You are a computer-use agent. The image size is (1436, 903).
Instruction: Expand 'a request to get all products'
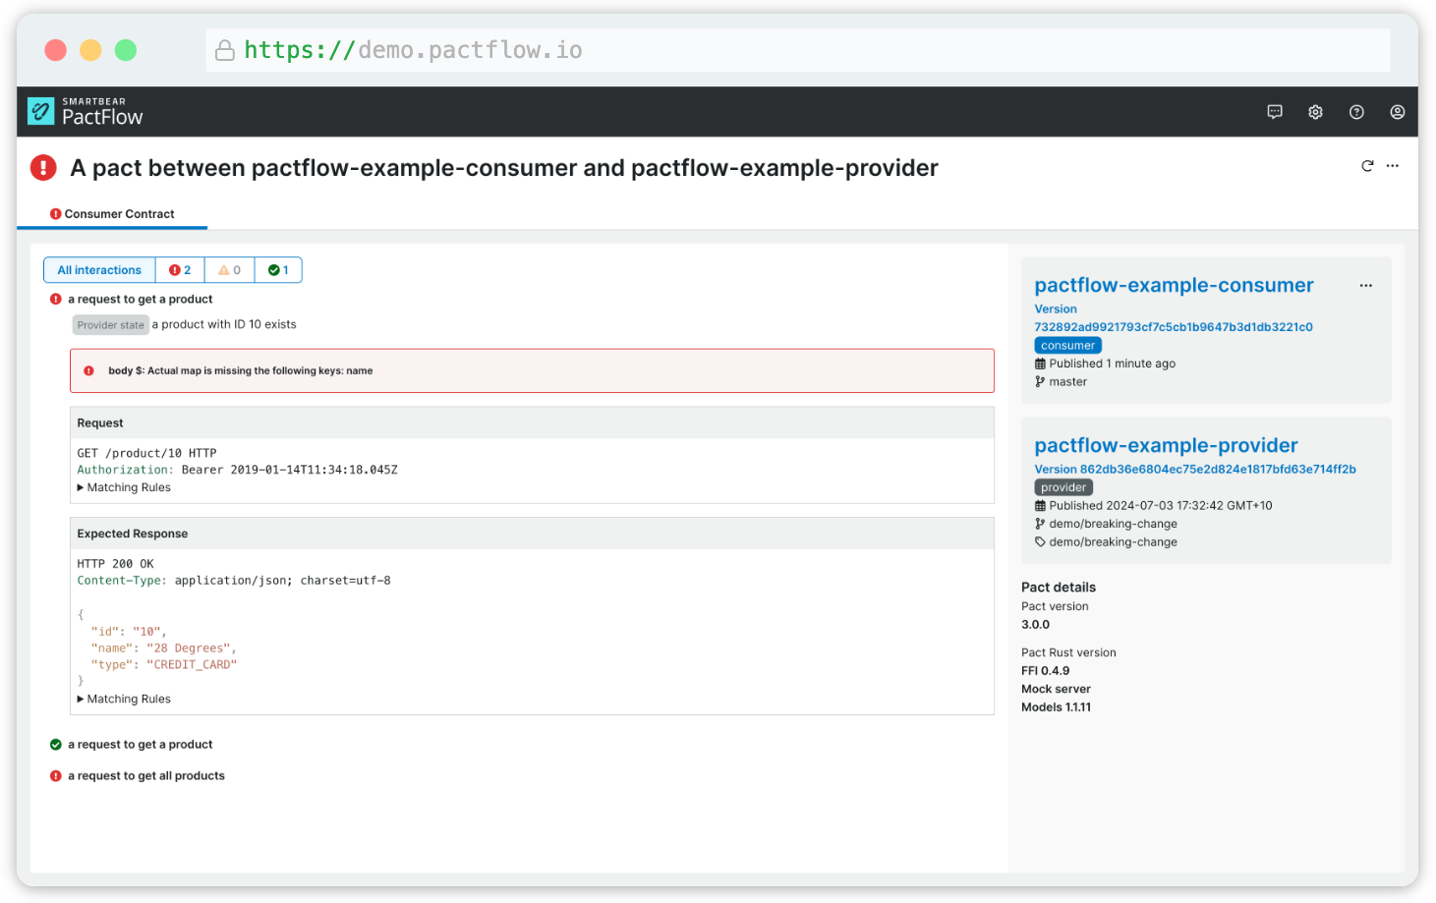pyautogui.click(x=145, y=776)
